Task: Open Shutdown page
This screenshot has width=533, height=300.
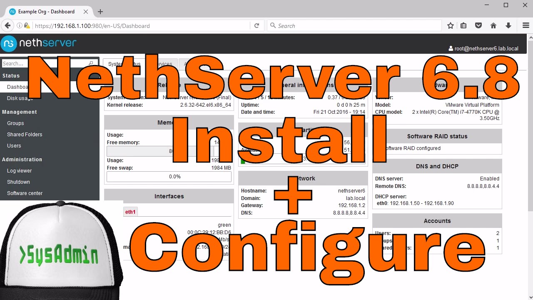Action: coord(18,182)
